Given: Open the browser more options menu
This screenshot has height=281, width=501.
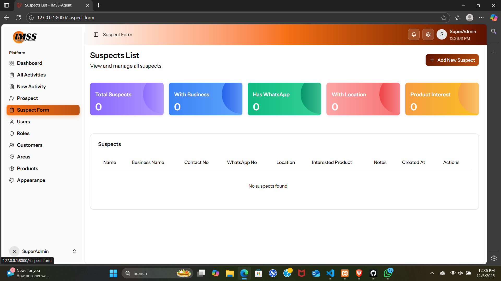Looking at the screenshot, I should (481, 18).
